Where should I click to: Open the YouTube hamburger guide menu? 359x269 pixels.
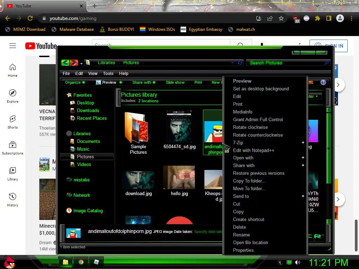[x=13, y=46]
